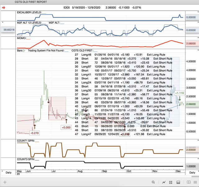Click the EXCALIBER LEVELS blue color swatch
The image size is (199, 187).
pyautogui.click(x=44, y=13)
